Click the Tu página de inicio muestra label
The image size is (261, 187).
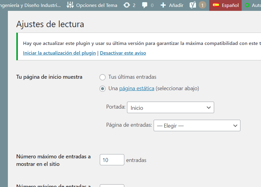click(49, 77)
